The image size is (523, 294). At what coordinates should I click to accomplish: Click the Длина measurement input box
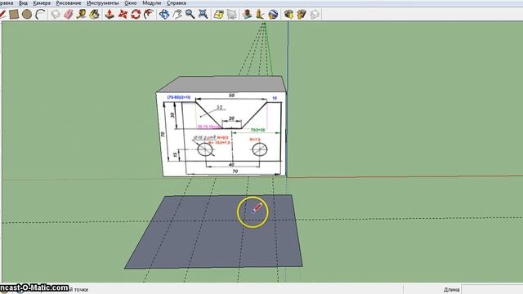[x=492, y=289]
